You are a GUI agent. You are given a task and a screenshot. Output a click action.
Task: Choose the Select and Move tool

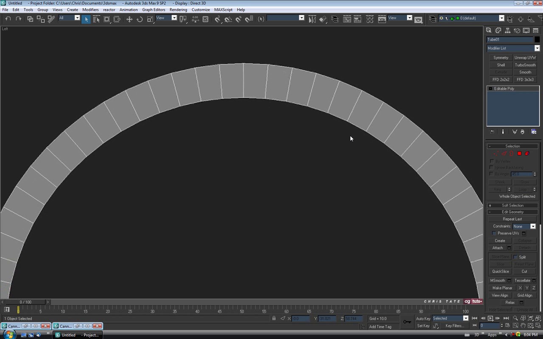tap(129, 19)
